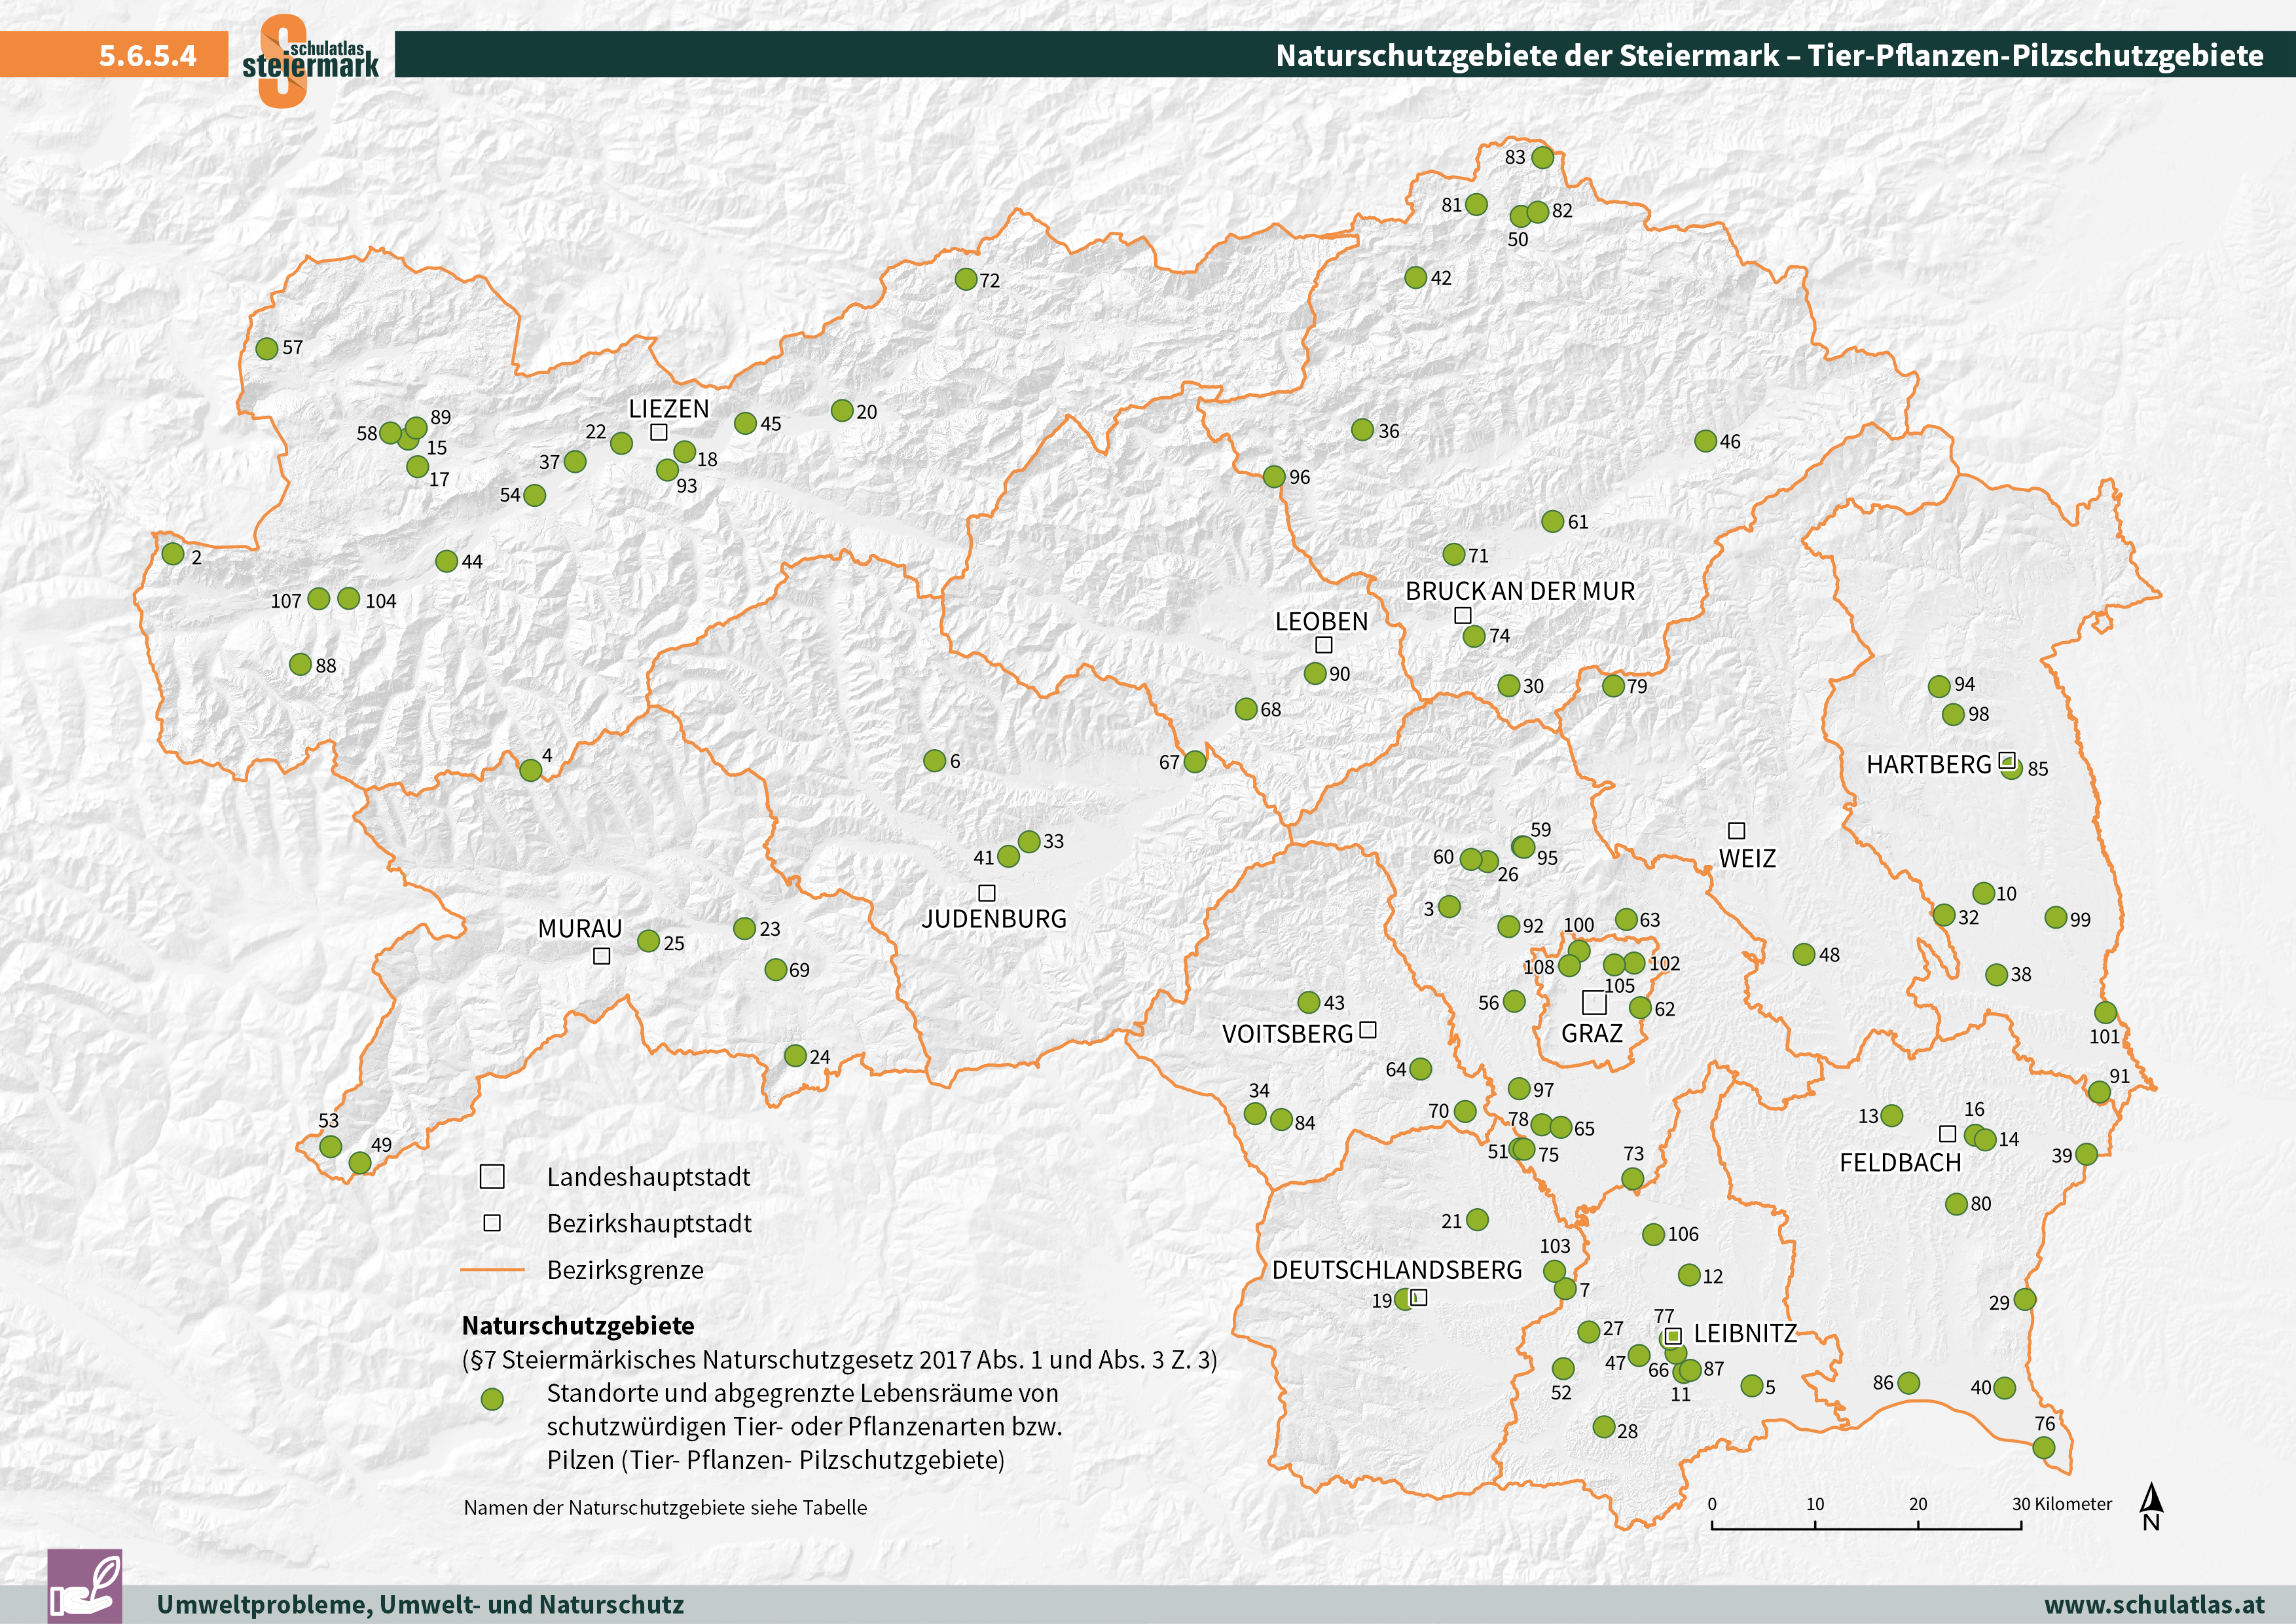Click 'Namen der Naturschutzgebiete siehe Tabelle' note

665,1507
